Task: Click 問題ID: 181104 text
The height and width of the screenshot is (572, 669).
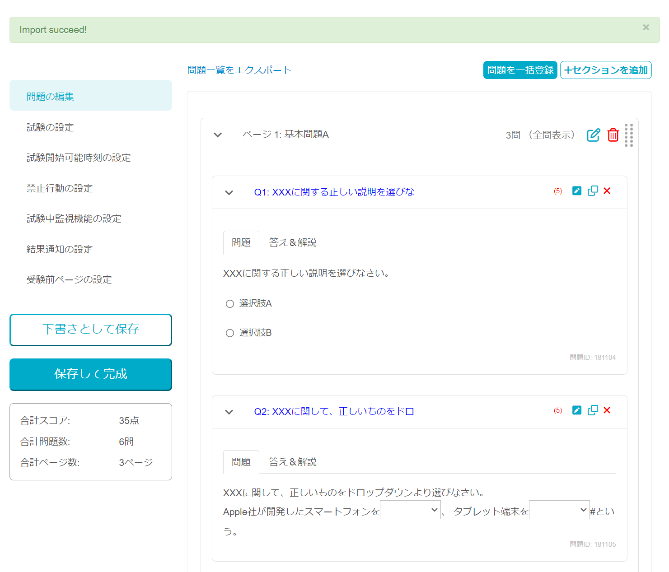Action: (x=593, y=357)
